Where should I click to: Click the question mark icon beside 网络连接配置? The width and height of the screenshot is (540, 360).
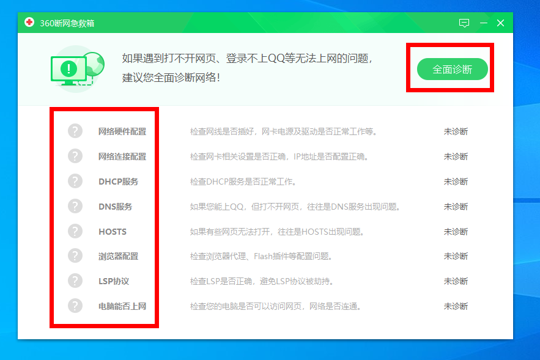tap(75, 156)
